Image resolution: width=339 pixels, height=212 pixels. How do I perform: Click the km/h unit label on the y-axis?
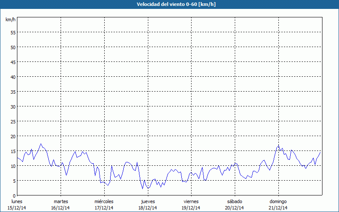click(x=10, y=20)
